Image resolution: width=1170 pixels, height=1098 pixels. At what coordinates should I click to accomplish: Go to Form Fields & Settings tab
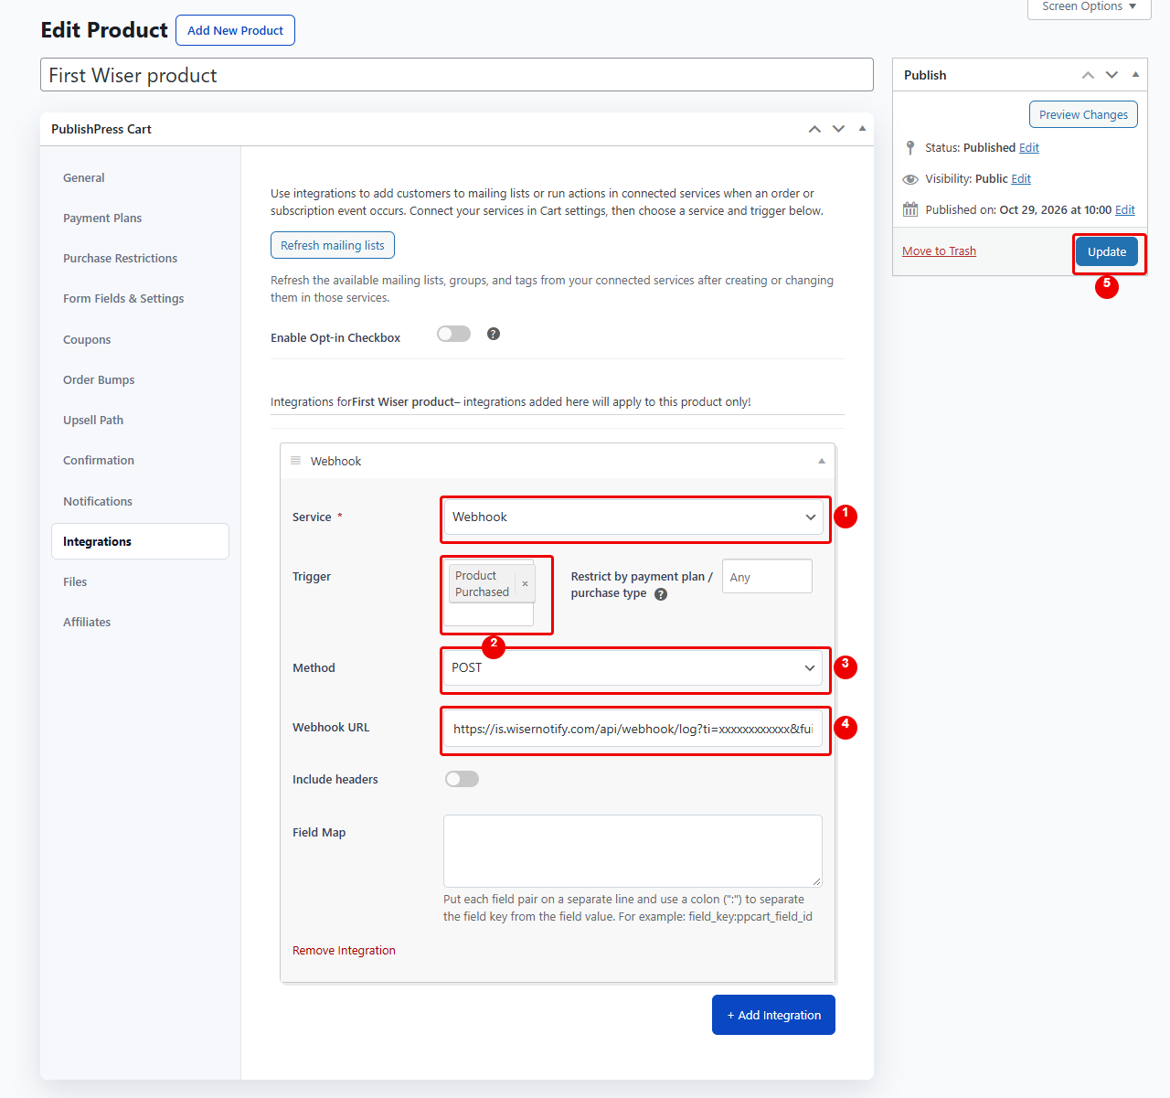tap(123, 298)
